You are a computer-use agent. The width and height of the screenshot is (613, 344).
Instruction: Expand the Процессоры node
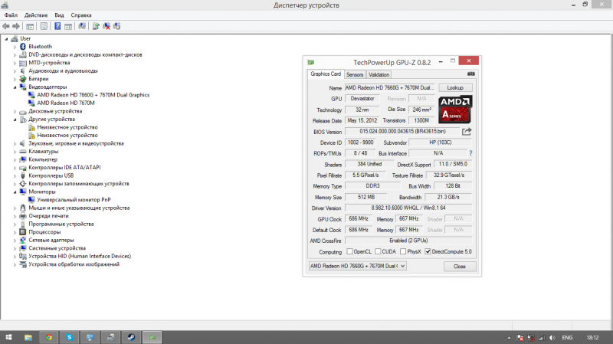[15, 232]
